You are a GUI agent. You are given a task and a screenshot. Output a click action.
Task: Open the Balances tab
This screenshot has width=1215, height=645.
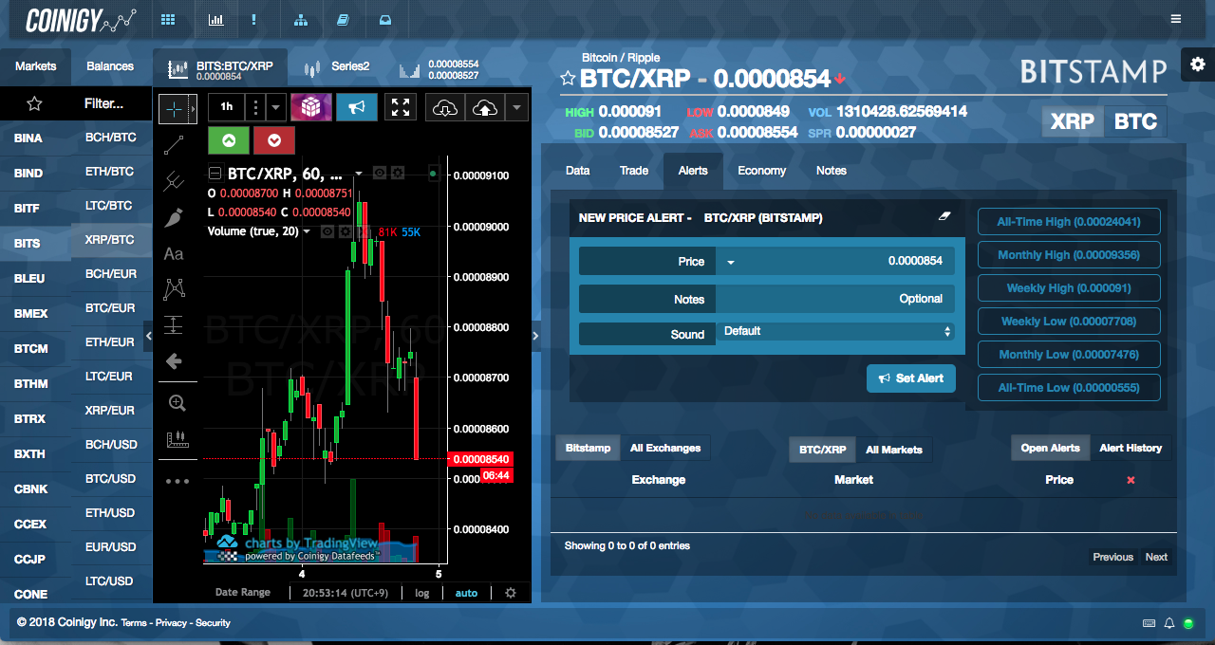point(110,66)
